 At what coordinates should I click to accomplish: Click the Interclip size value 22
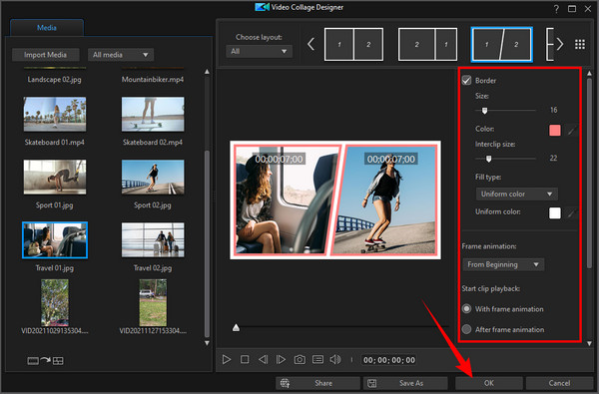click(x=553, y=158)
